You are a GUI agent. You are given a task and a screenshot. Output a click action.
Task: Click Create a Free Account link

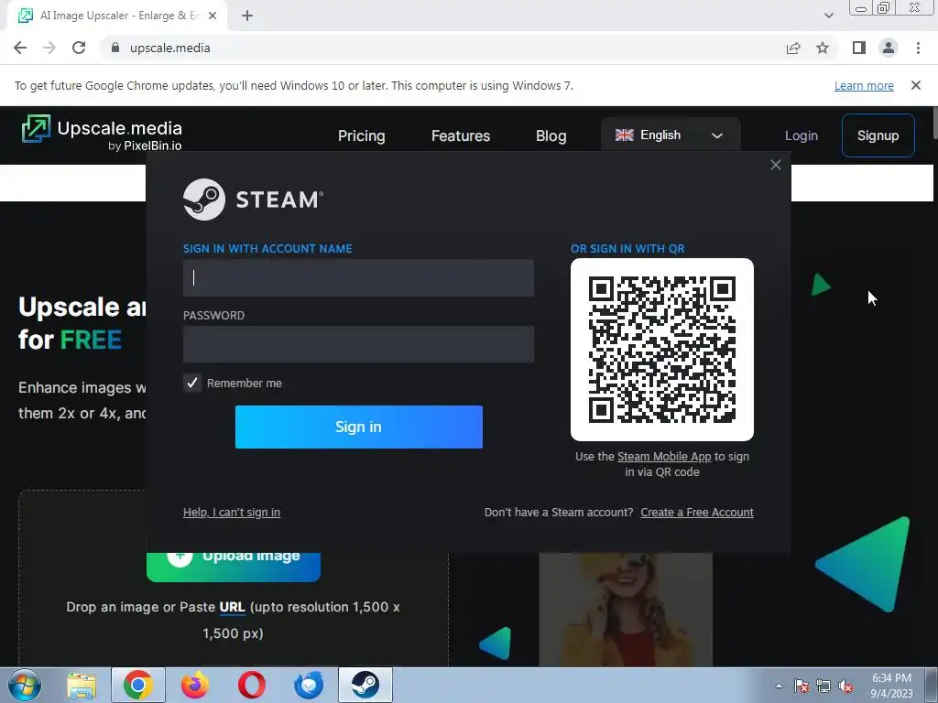(x=697, y=513)
